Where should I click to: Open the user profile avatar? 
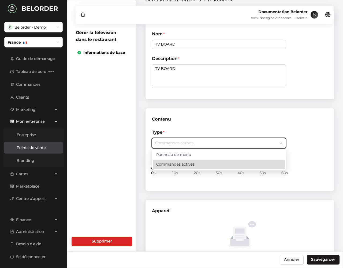pos(314,15)
